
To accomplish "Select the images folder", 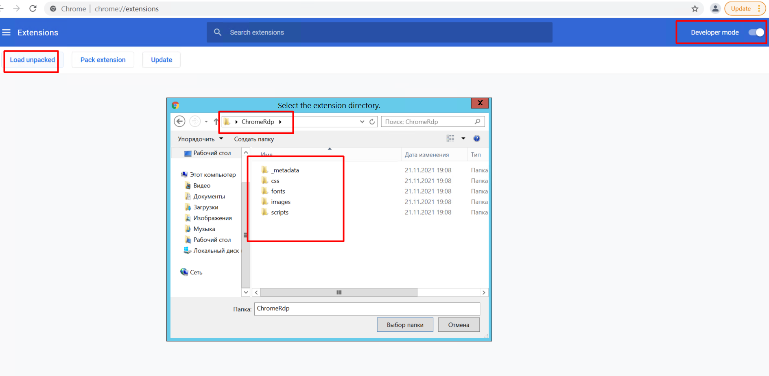I will coord(281,202).
